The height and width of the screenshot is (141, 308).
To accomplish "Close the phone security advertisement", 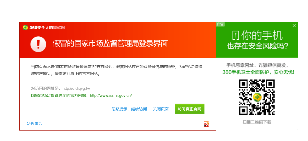I will point(294,26).
